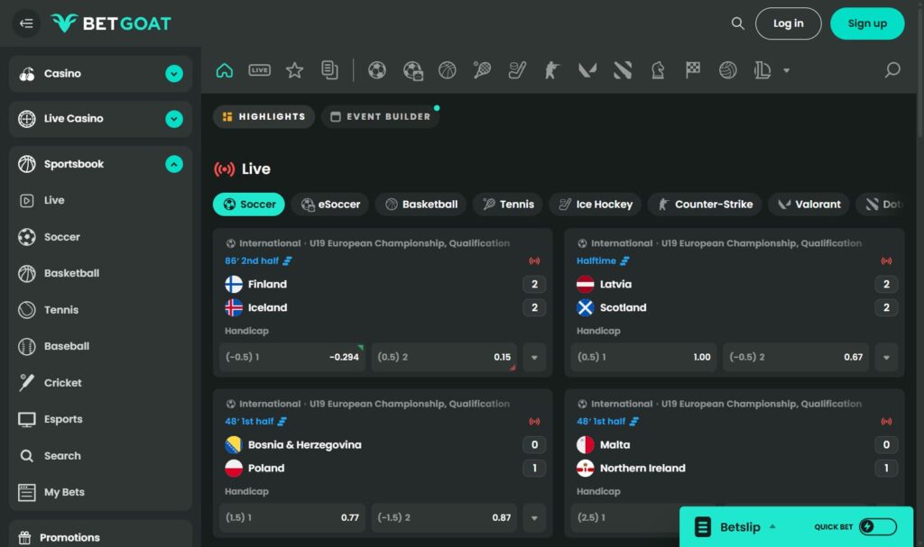The image size is (924, 547).
Task: Click the Sign up button
Action: [867, 23]
